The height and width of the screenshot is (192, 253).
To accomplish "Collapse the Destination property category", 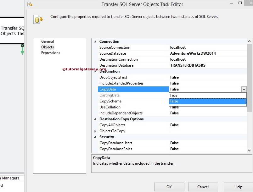I will pyautogui.click(x=95, y=71).
